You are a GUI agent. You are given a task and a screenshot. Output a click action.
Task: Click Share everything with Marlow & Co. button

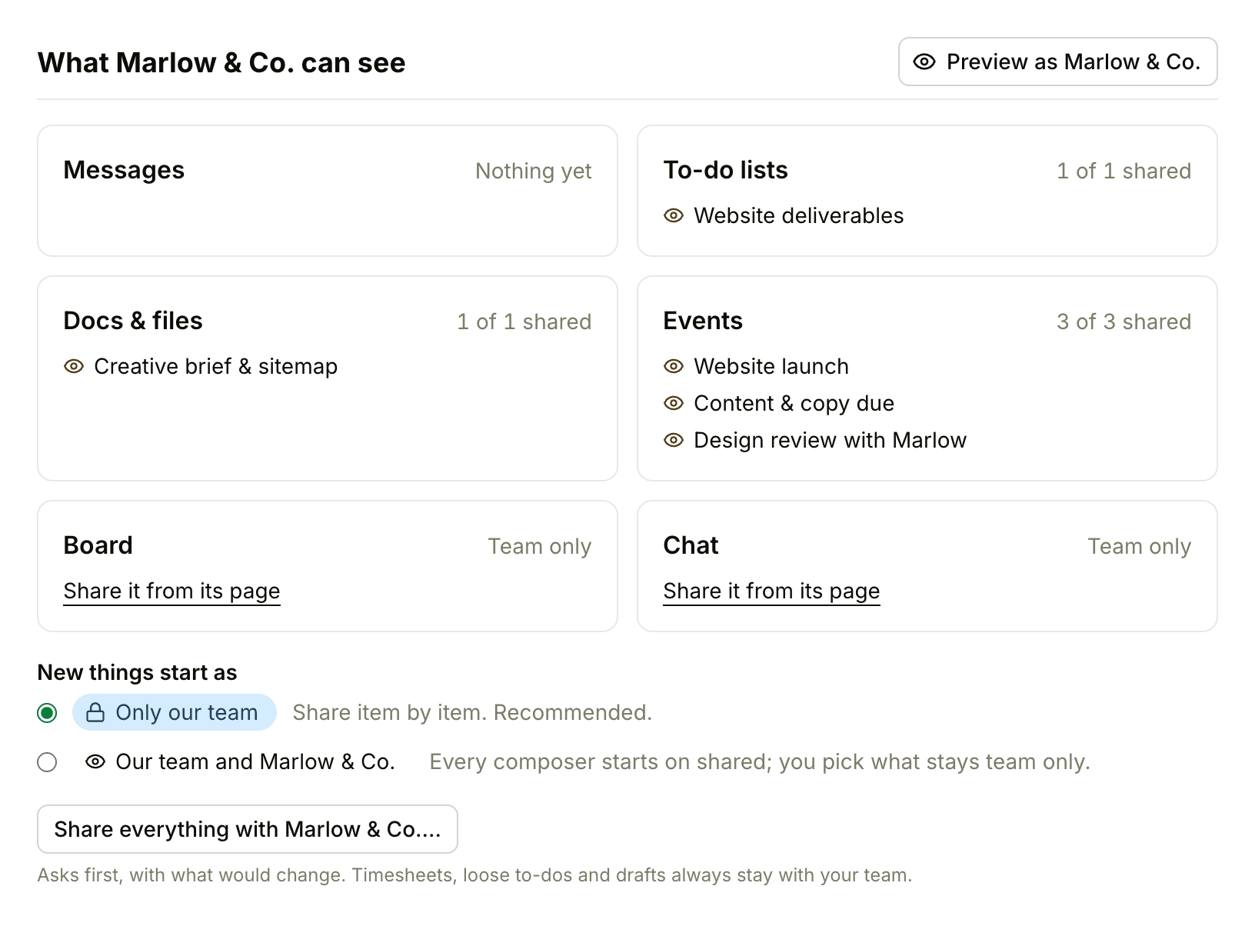(x=248, y=829)
